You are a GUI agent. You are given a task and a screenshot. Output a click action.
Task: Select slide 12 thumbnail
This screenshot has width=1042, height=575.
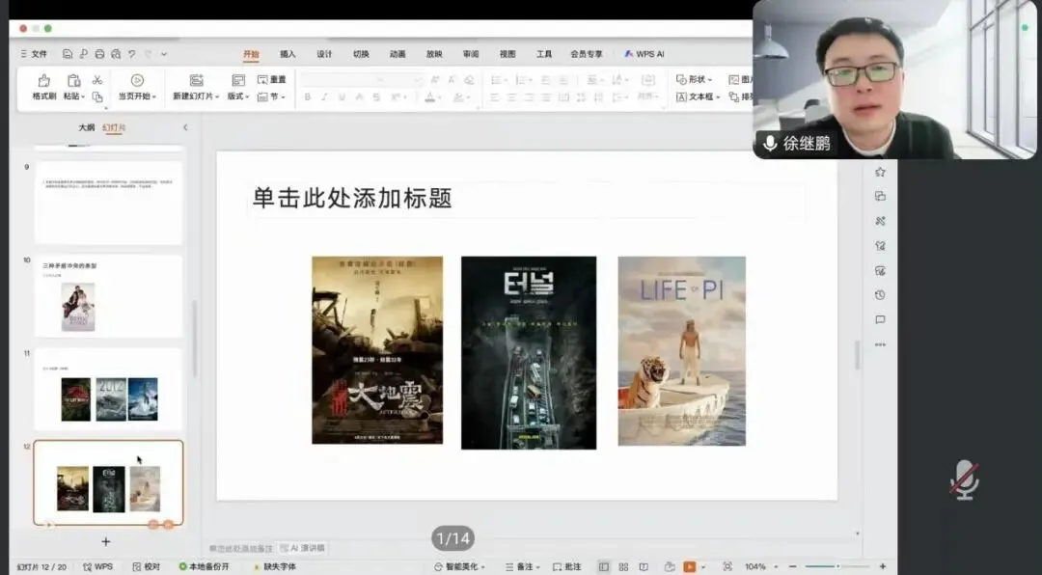click(108, 482)
